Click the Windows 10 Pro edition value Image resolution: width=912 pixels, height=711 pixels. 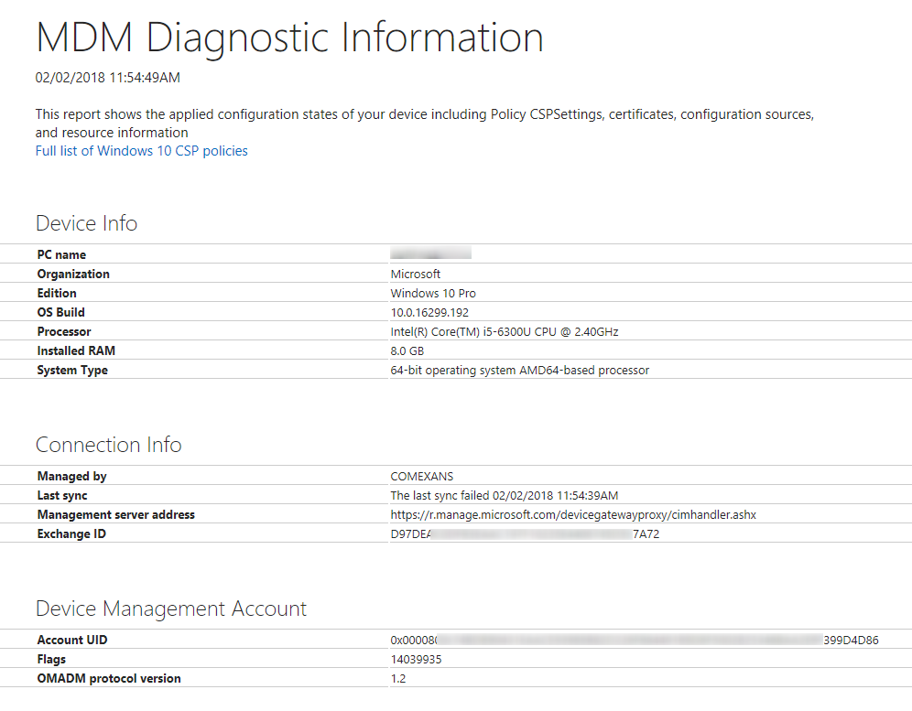pos(433,293)
